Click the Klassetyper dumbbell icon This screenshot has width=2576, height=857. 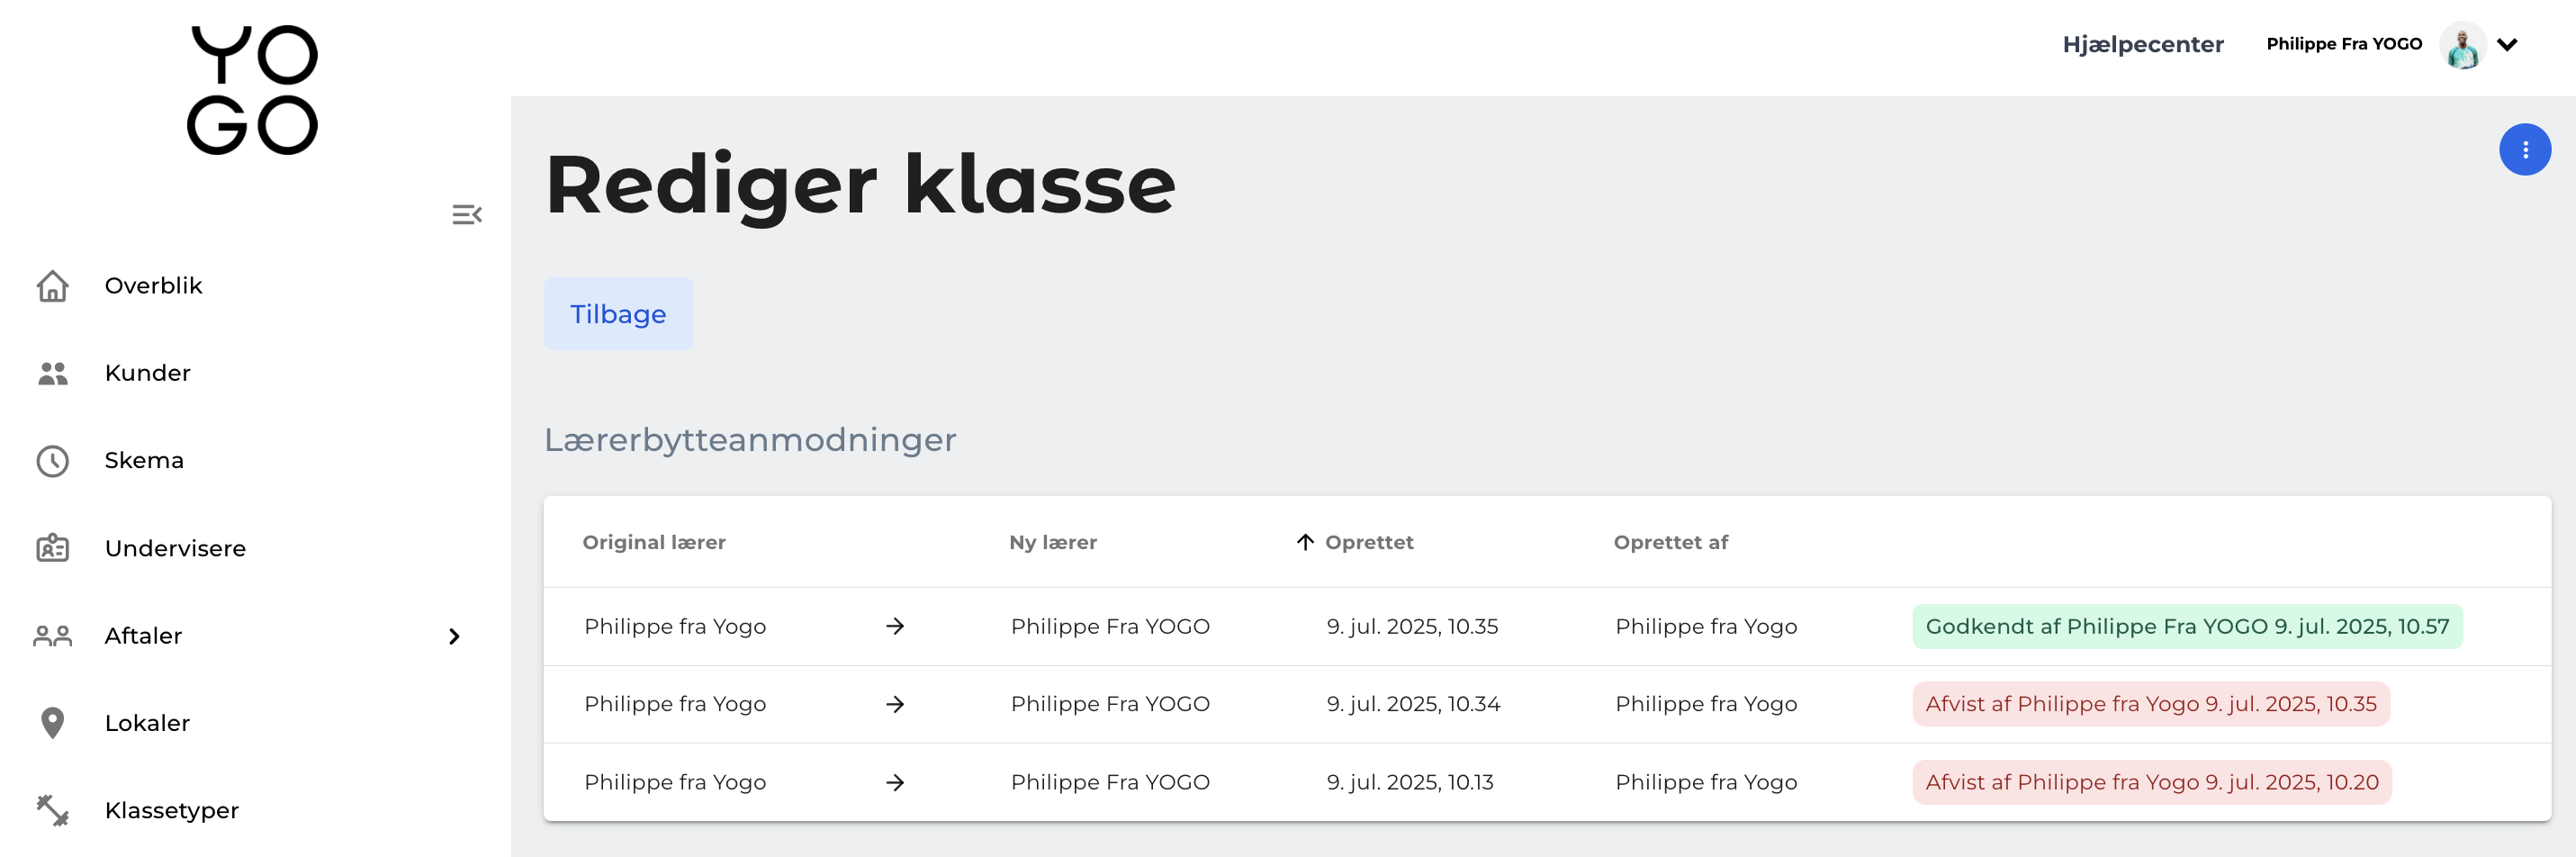pos(52,810)
